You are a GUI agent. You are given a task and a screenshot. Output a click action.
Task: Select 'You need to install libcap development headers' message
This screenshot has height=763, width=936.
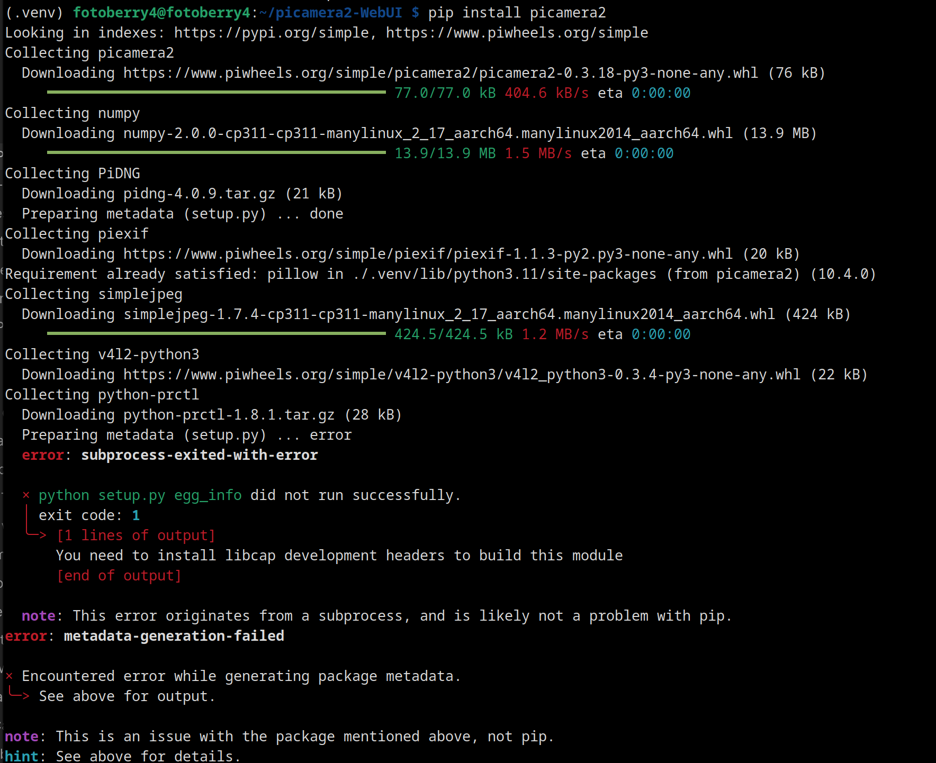click(x=339, y=556)
